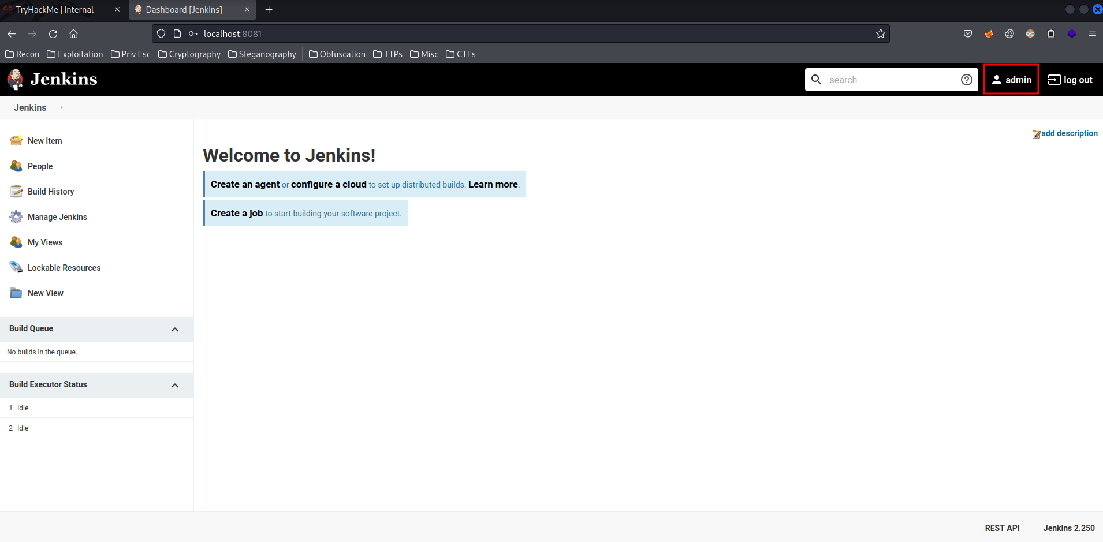Screen dimensions: 1103x542
Task: Click the Jenkins breadcrumb link
Action: (30, 107)
